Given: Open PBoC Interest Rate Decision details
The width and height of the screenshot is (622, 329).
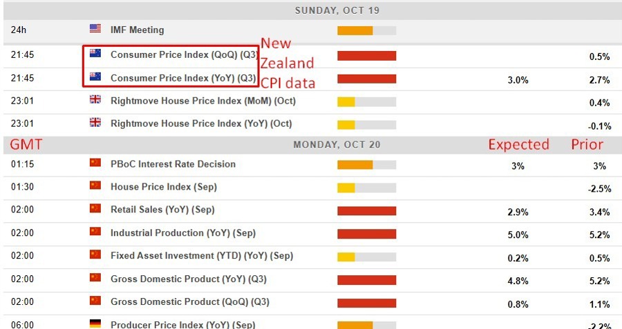Looking at the screenshot, I should click(x=173, y=164).
